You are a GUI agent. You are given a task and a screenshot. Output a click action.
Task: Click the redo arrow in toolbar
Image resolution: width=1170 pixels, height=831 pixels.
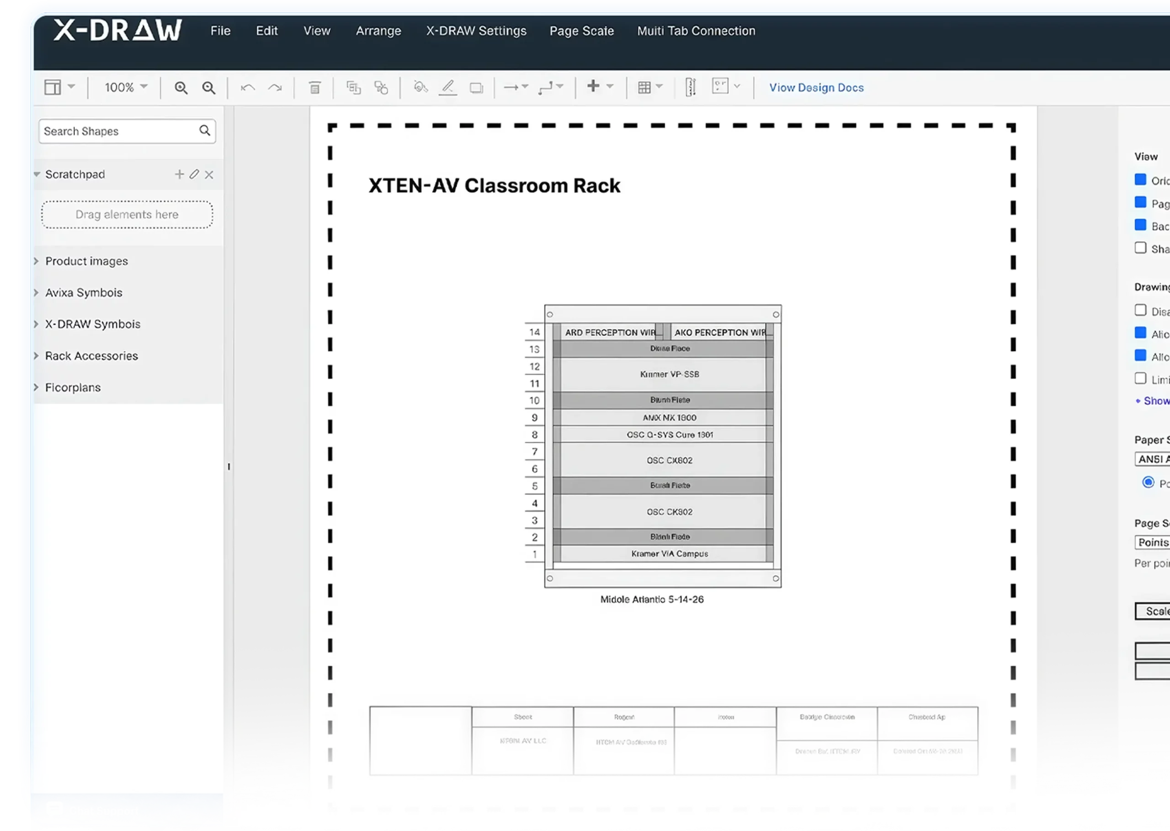(x=275, y=88)
